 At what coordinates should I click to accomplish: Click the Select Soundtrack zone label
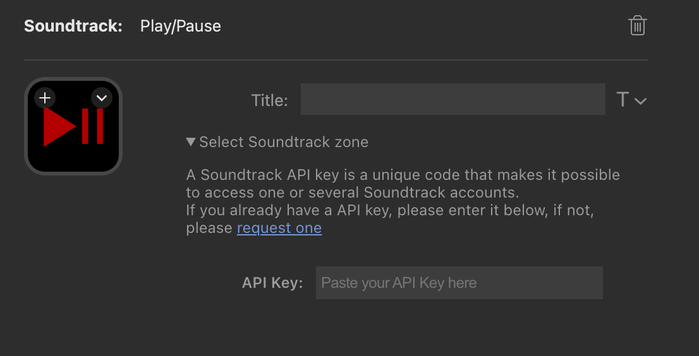coord(284,142)
